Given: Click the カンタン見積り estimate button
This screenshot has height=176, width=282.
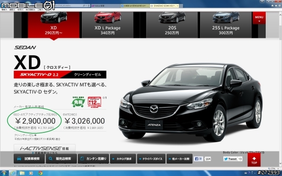Looking at the screenshot, I should point(93,159).
